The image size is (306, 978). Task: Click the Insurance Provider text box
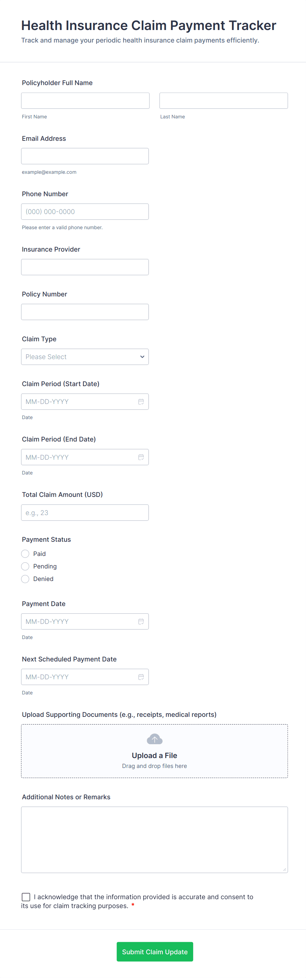click(x=85, y=267)
